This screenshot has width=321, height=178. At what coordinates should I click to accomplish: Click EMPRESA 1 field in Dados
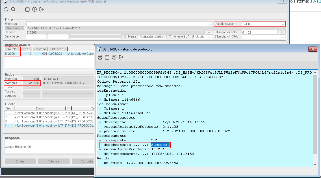coord(68,79)
